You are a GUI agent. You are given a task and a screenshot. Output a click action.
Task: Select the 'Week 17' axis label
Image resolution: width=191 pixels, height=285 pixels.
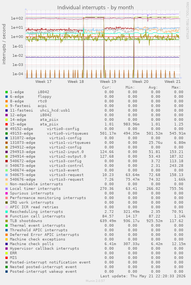(x=43, y=81)
